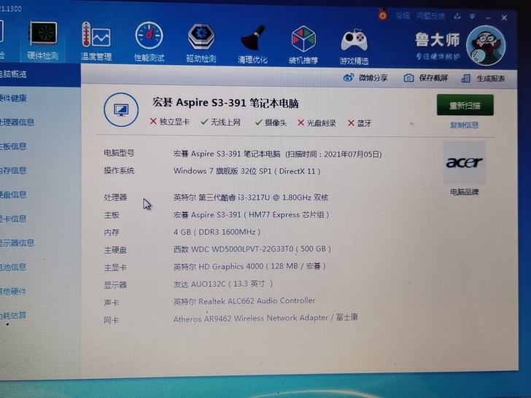
Task: Click the Atheros AR9462 network adapter value
Action: pyautogui.click(x=265, y=318)
